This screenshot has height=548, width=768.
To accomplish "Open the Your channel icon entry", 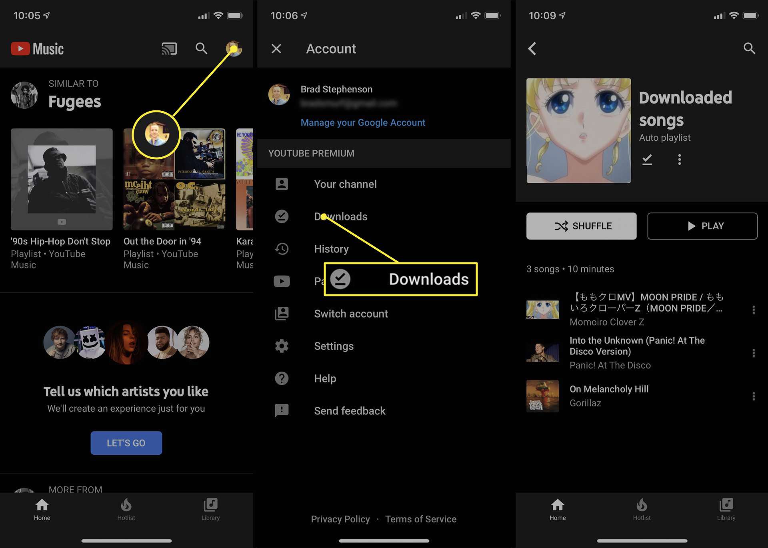I will (282, 184).
